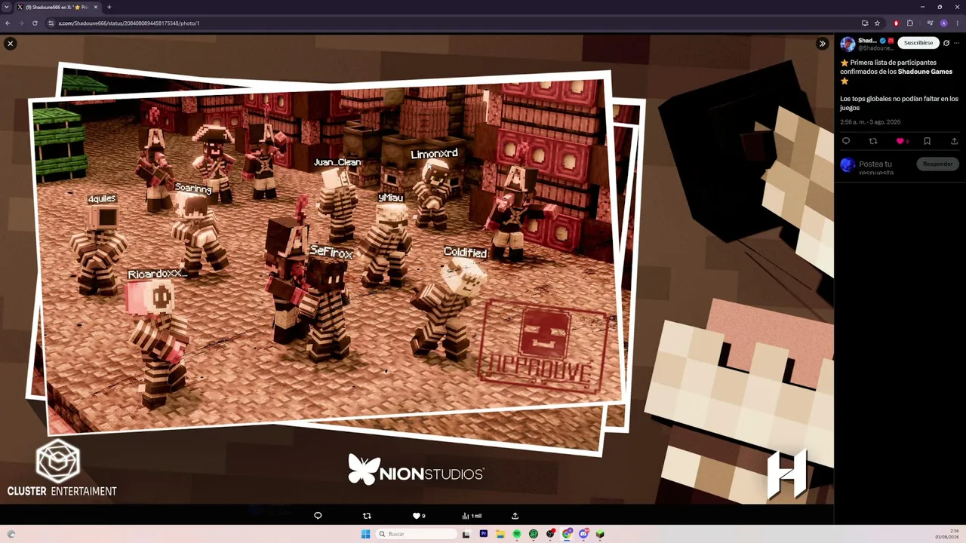The image size is (966, 543).
Task: Collapse the side panel with the double-chevron icon
Action: (823, 44)
